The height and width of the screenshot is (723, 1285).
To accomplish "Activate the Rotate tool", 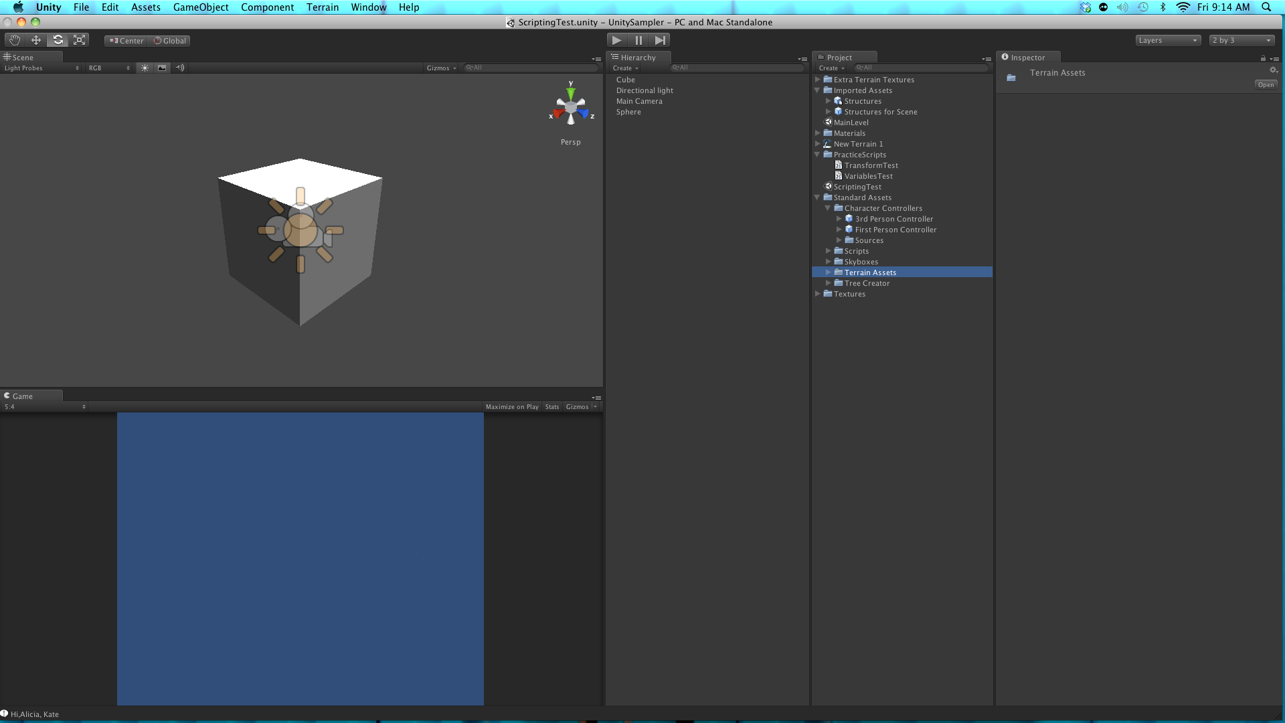I will tap(58, 40).
